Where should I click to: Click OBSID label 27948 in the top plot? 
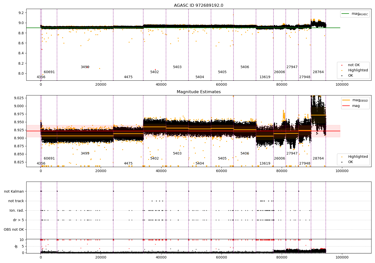click(305, 77)
